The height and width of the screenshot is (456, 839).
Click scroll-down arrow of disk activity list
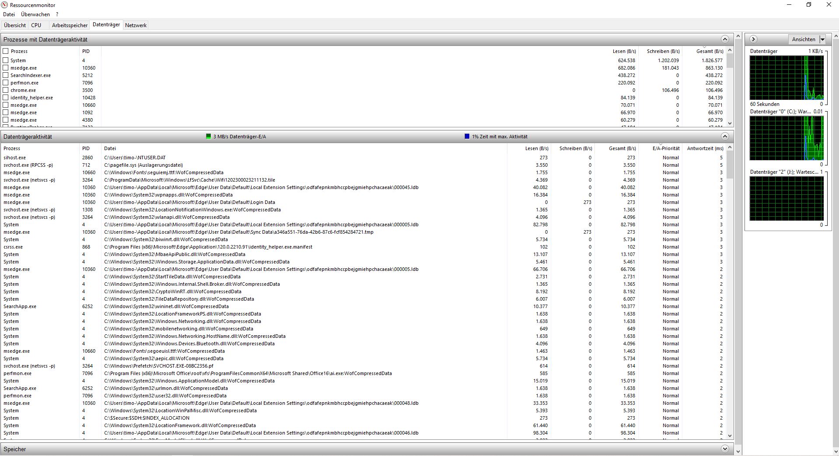click(x=730, y=436)
